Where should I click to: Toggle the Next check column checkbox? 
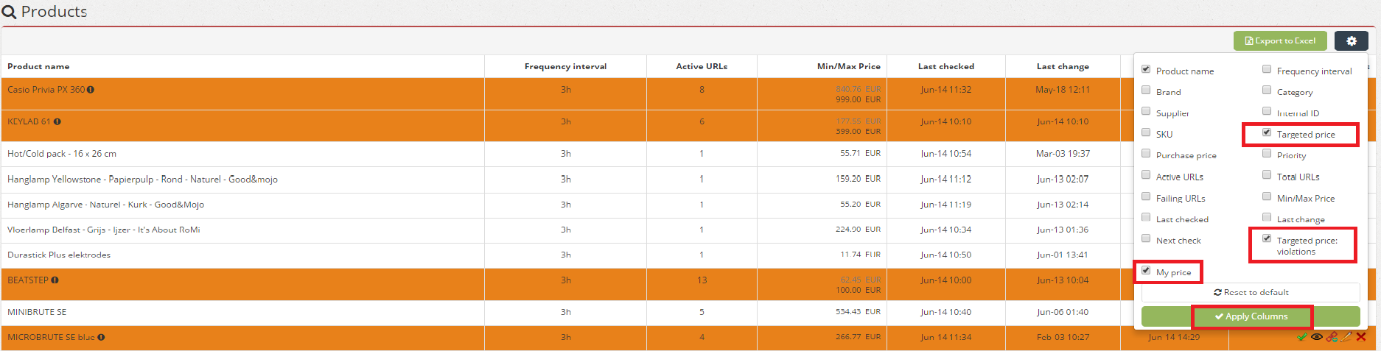[1146, 238]
